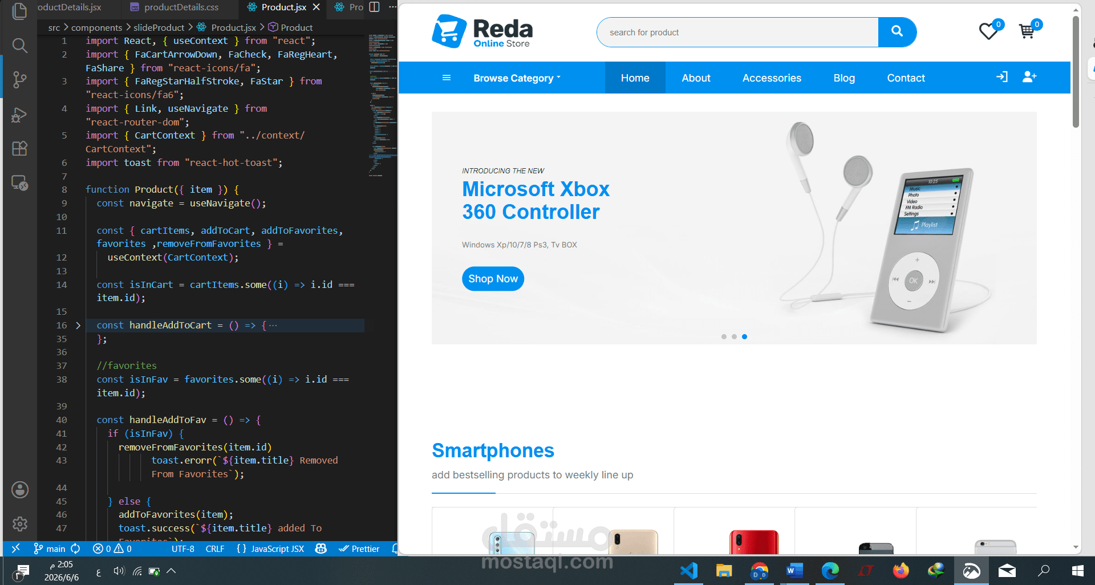Open the Extensions view

19,148
